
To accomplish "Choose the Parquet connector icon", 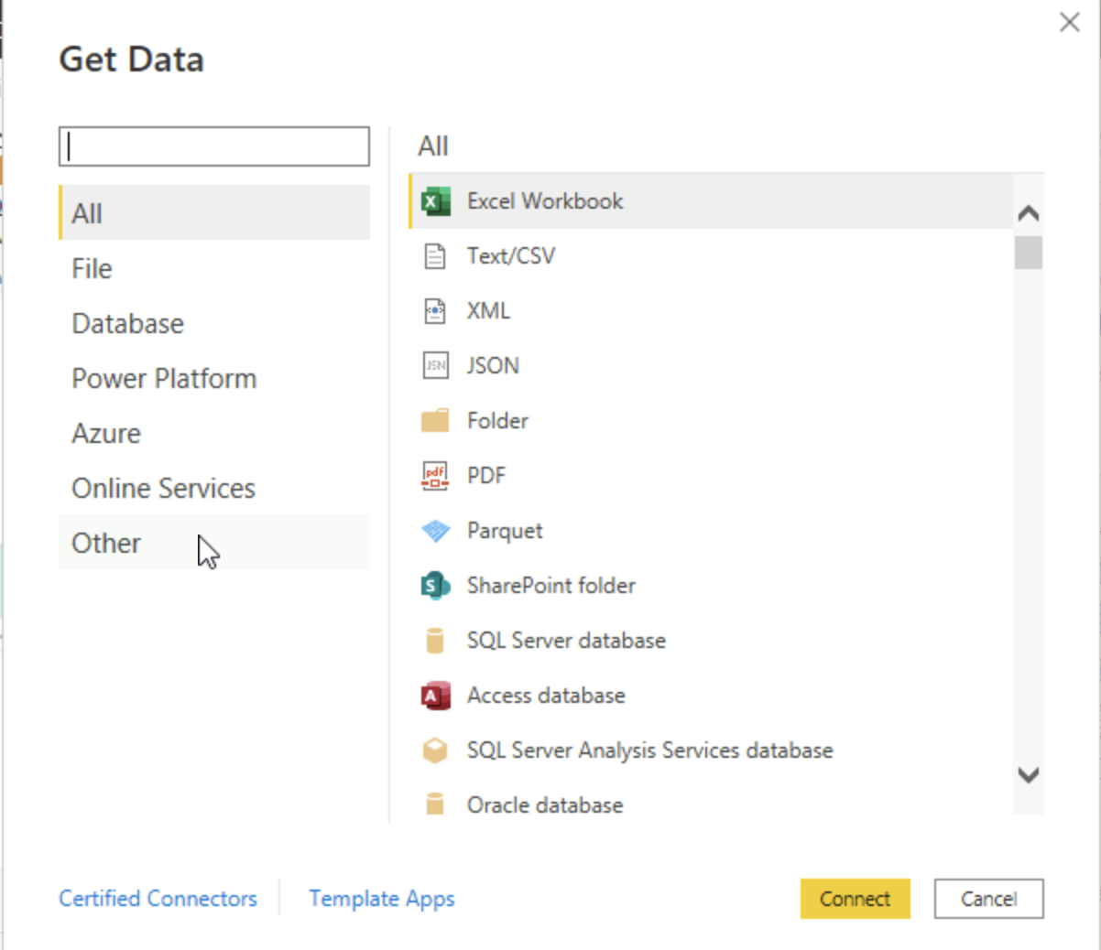I will pyautogui.click(x=435, y=531).
